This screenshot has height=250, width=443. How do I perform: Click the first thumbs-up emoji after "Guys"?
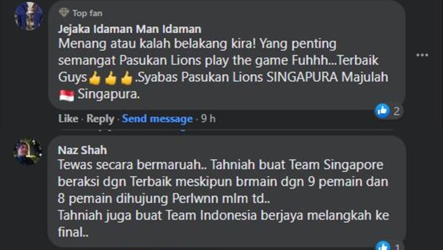[94, 78]
